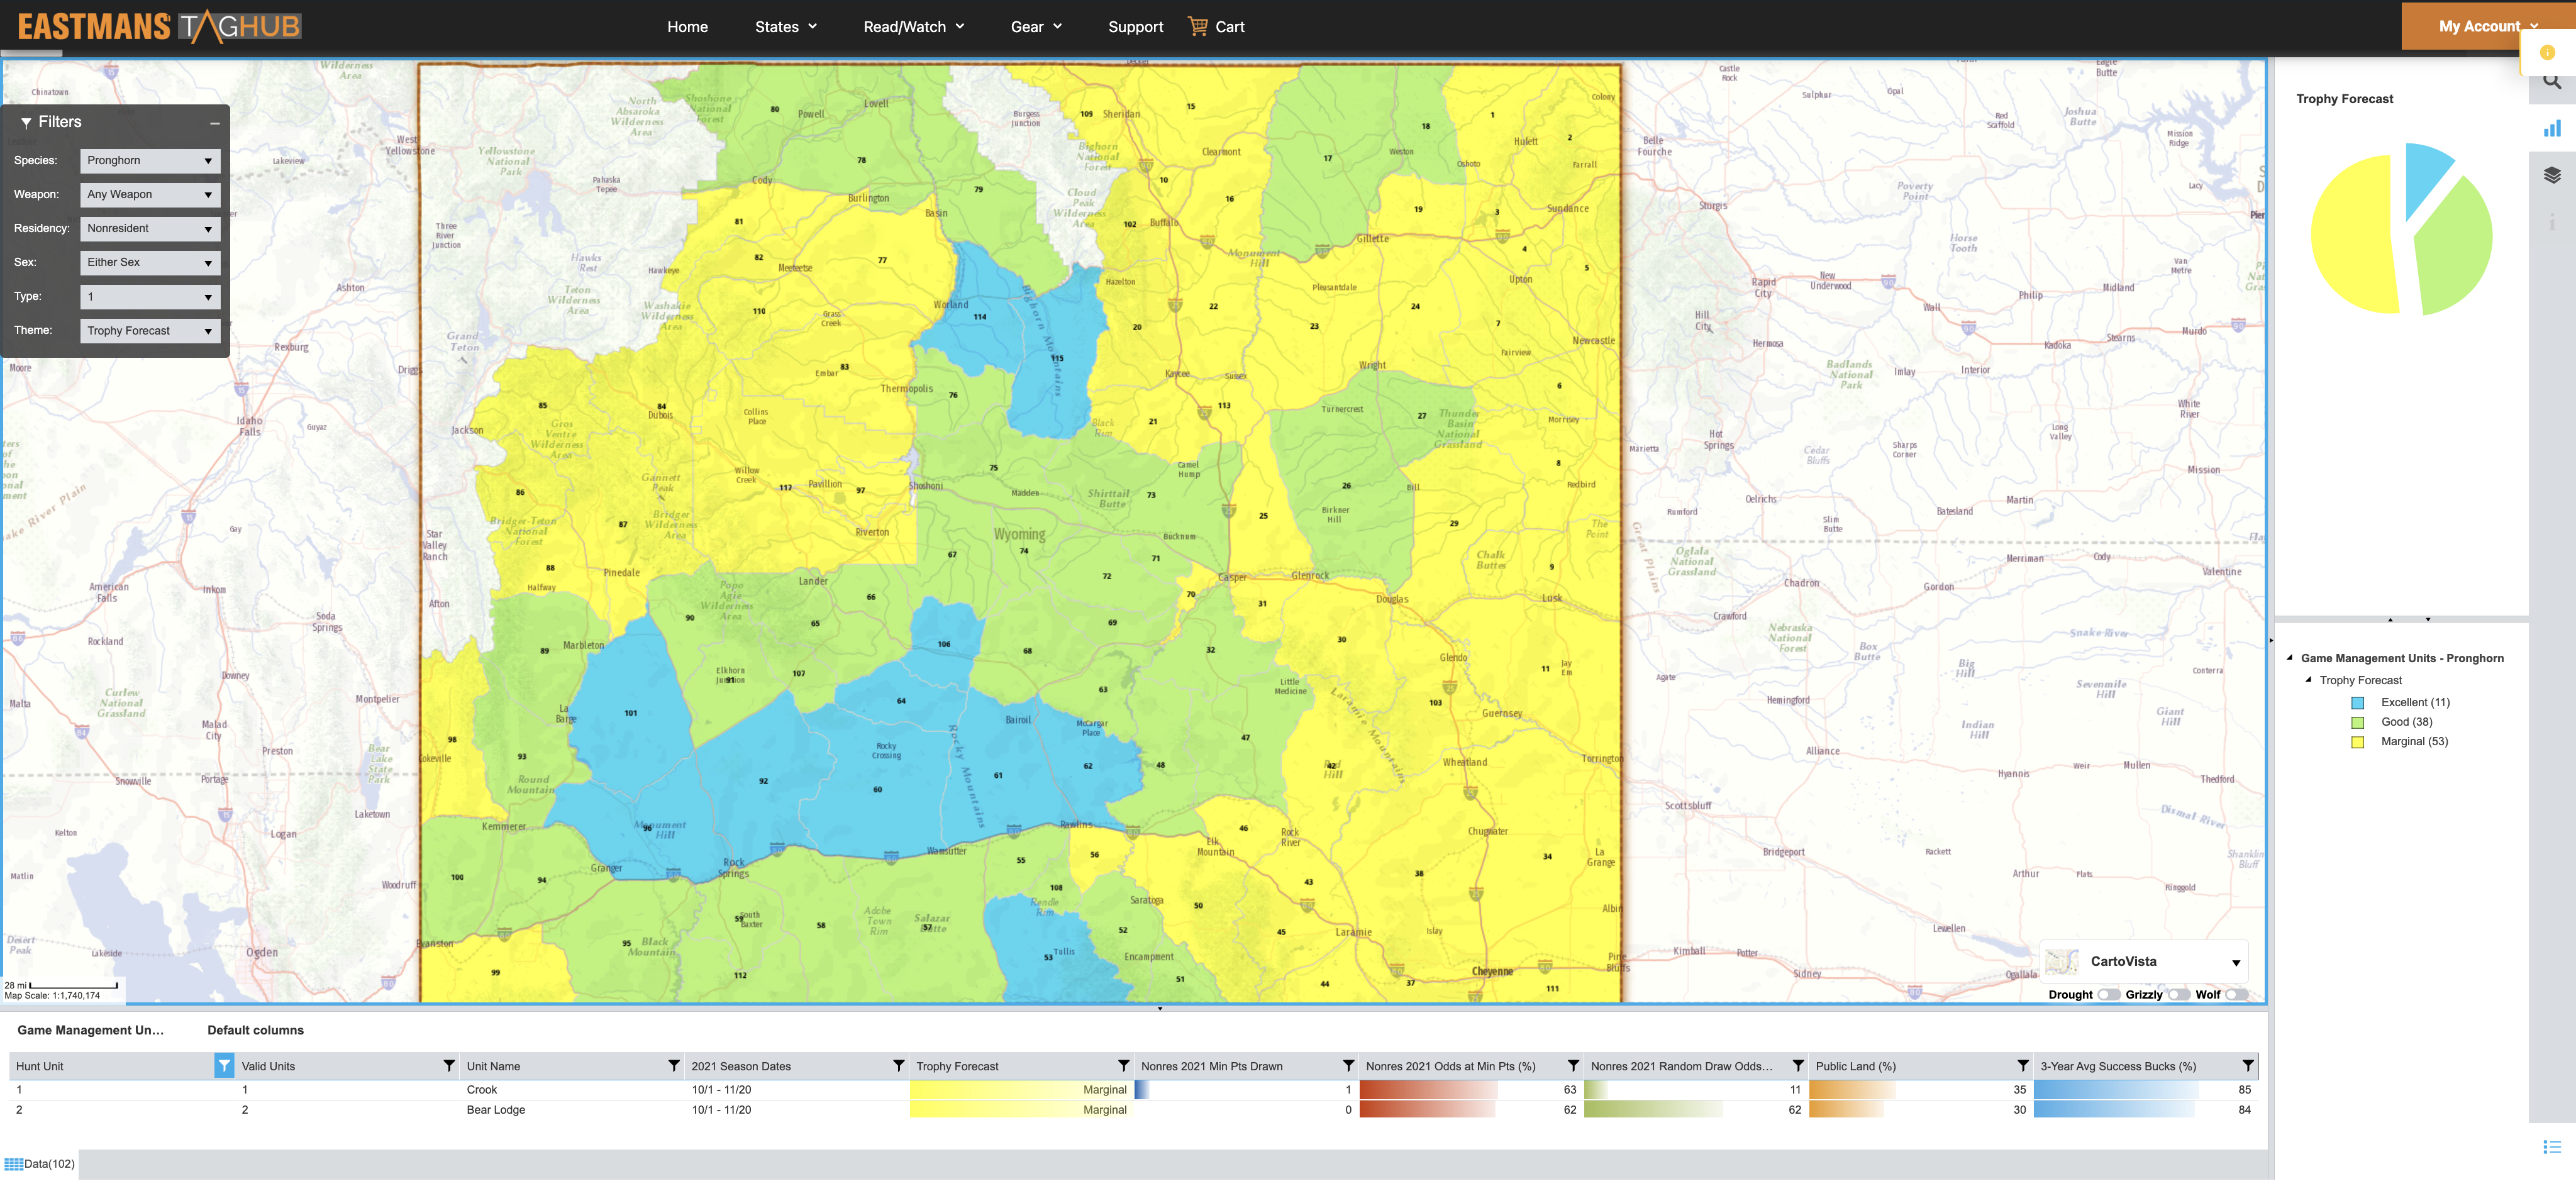Screen dimensions: 2576x1186
Task: Open the CartoVista basemap dropdown arrow
Action: coord(2236,963)
